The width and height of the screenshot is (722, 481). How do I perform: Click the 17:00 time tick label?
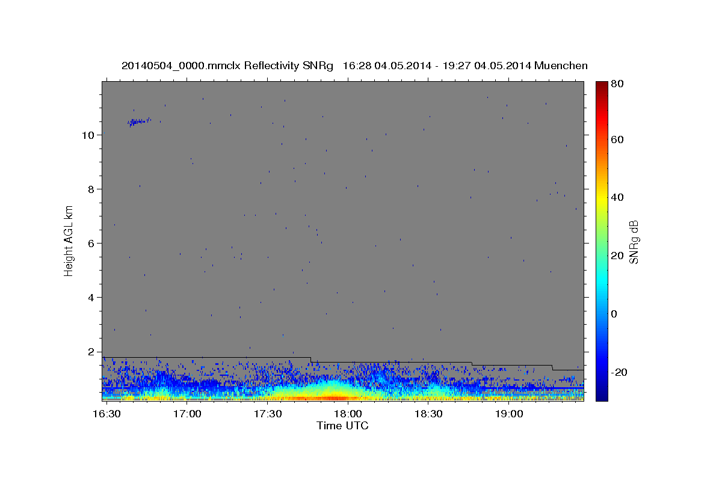(187, 414)
